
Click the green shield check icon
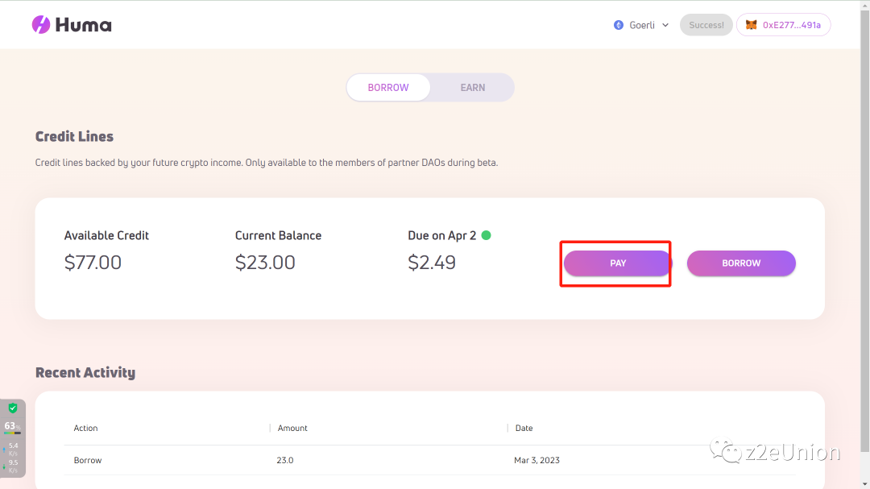(x=13, y=408)
